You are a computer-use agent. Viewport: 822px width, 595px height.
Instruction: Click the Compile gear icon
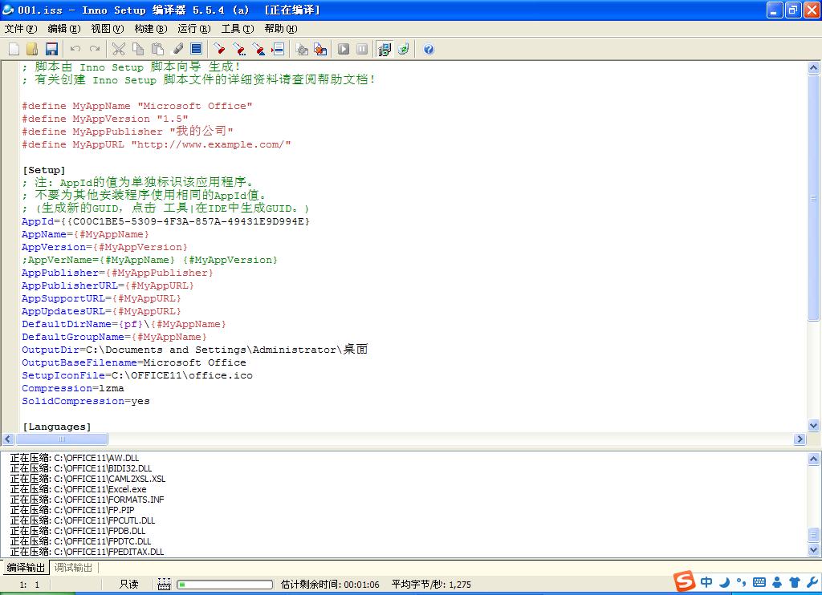(x=302, y=49)
